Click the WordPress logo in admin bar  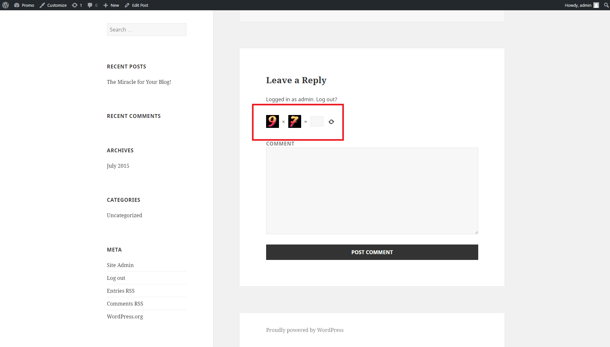pyautogui.click(x=5, y=5)
